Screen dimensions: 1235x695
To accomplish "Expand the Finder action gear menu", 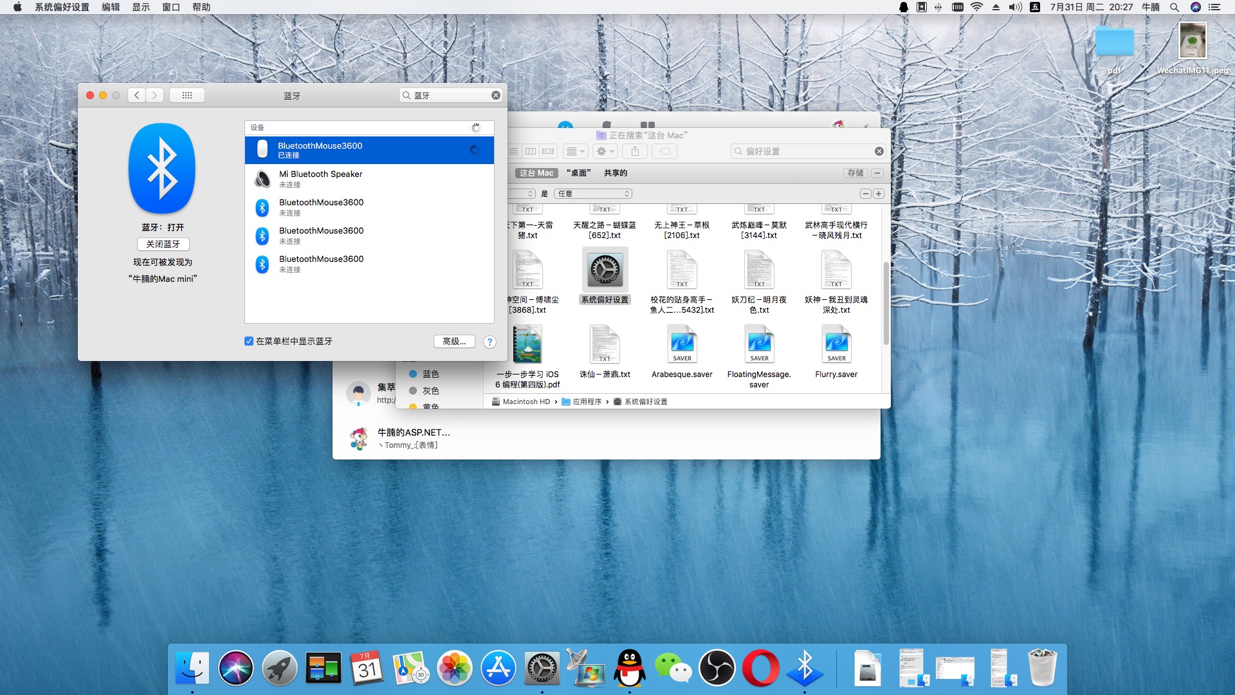I will click(x=605, y=151).
